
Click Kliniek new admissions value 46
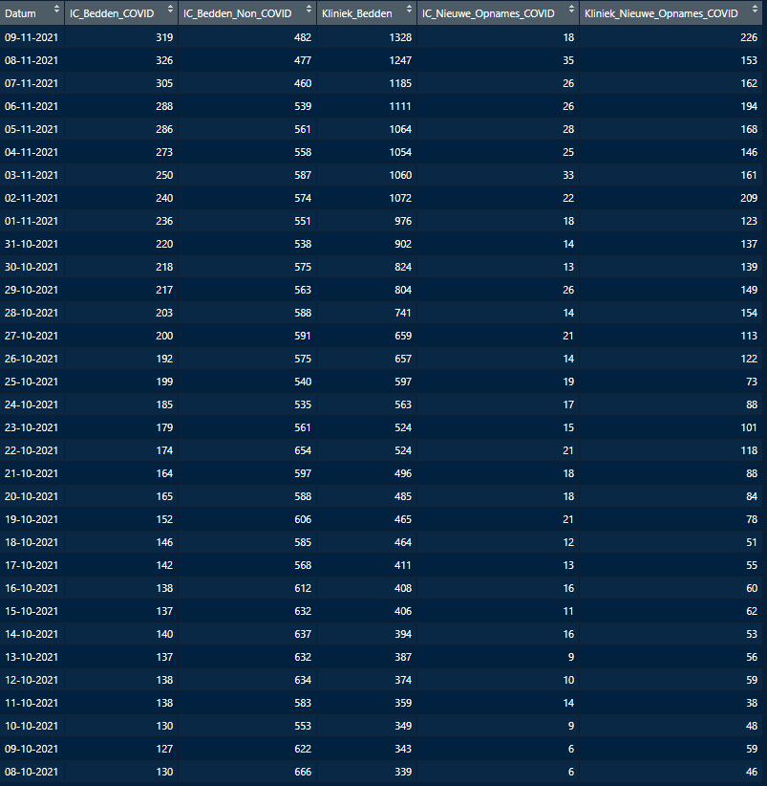coord(752,772)
